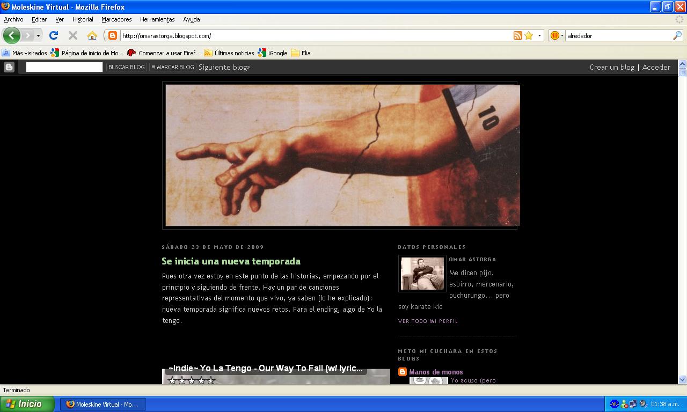Click the Blogger logo in the navbar
Screen dimensions: 687x412
pos(9,67)
